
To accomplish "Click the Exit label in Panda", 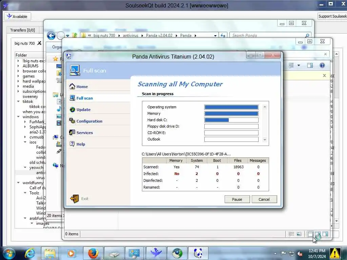I will [x=85, y=199].
